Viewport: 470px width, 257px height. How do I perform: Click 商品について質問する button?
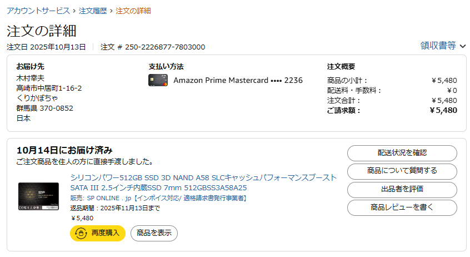[x=402, y=171]
